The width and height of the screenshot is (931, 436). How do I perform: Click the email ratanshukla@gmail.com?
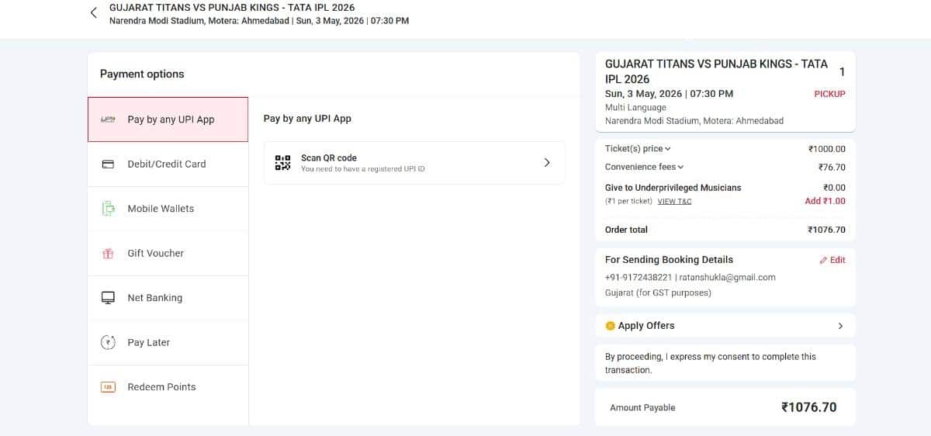click(727, 277)
